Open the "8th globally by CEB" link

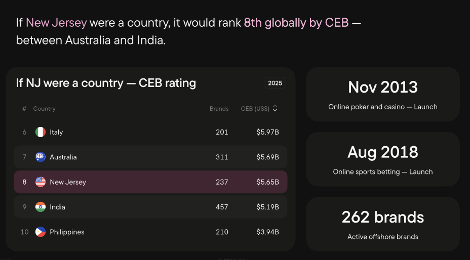click(296, 23)
